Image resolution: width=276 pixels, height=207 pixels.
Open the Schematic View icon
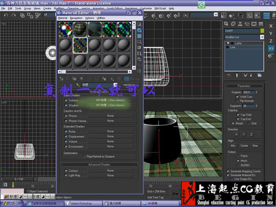tap(257, 16)
